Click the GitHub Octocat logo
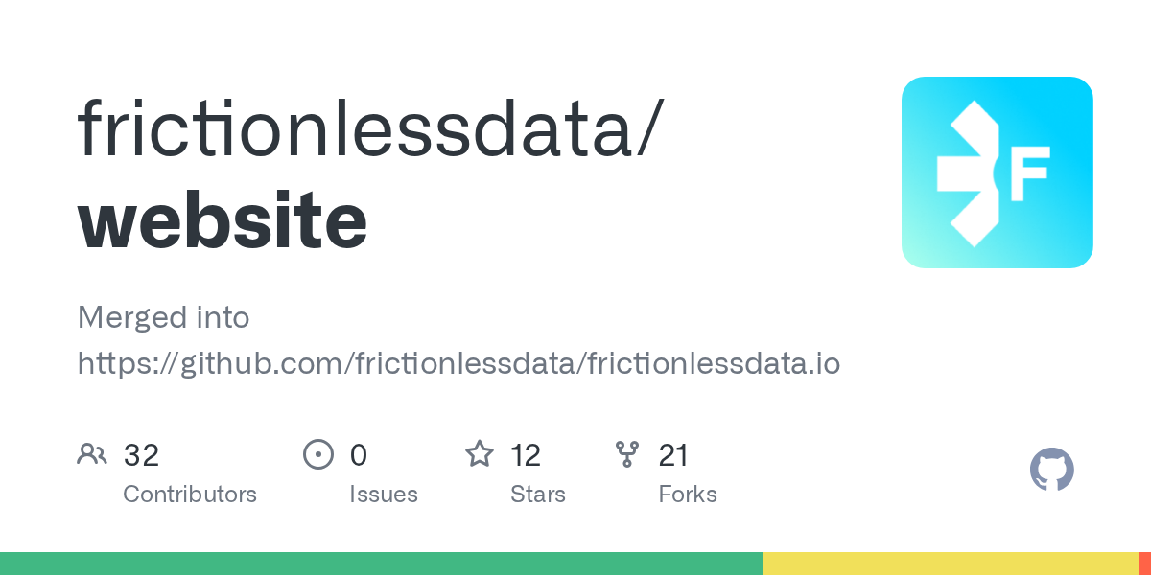Image resolution: width=1151 pixels, height=575 pixels. pyautogui.click(x=1051, y=471)
